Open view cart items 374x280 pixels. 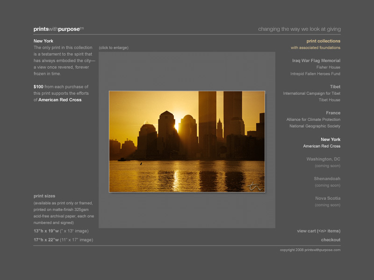point(318,231)
